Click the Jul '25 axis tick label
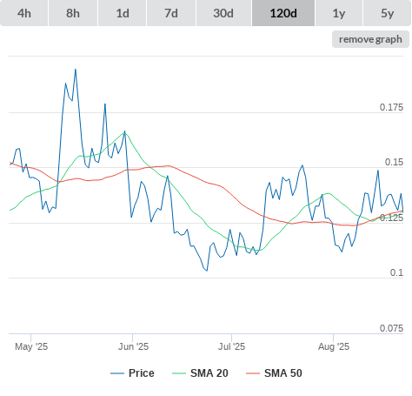The image size is (412, 396). [231, 346]
